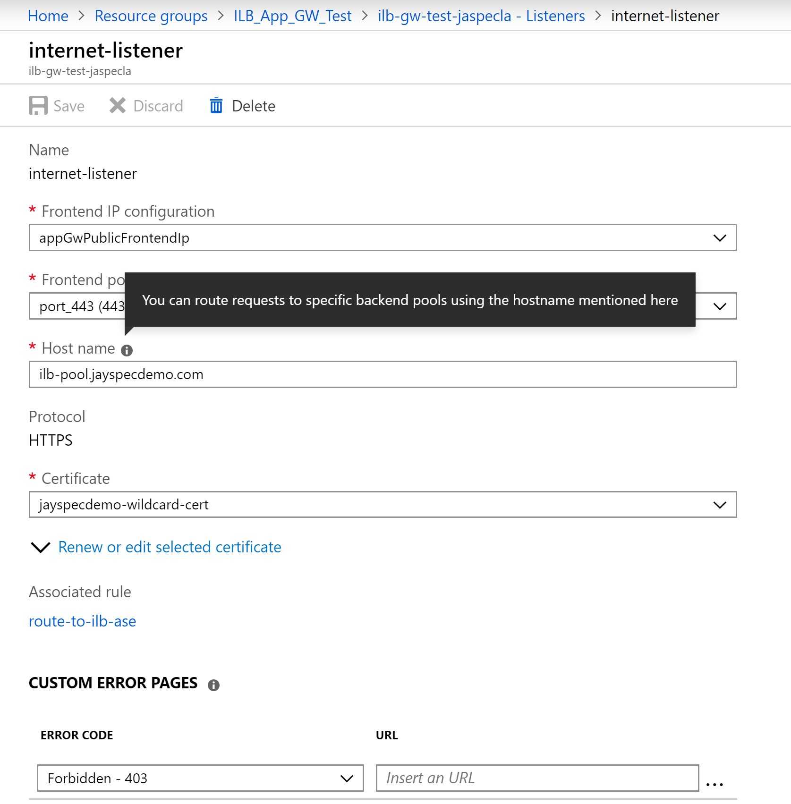Click the Custom Error Pages info icon
The image size is (791, 804).
point(213,685)
